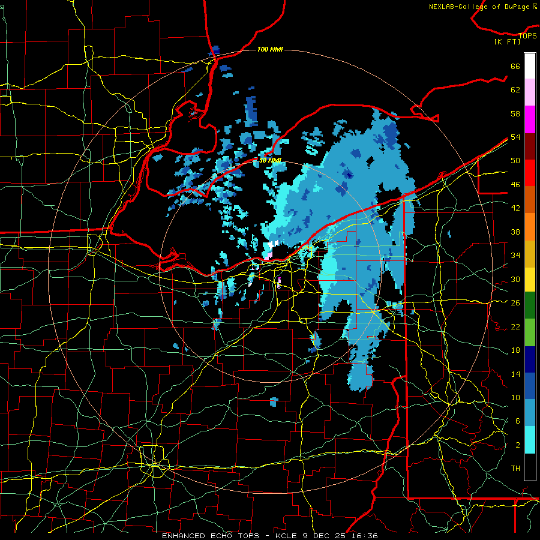Image resolution: width=540 pixels, height=540 pixels.
Task: Click the NEXLAB-College of DuPage label
Action: (482, 7)
